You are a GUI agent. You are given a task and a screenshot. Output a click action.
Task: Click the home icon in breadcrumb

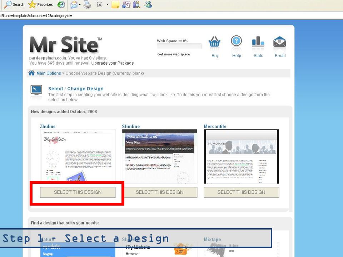31,73
